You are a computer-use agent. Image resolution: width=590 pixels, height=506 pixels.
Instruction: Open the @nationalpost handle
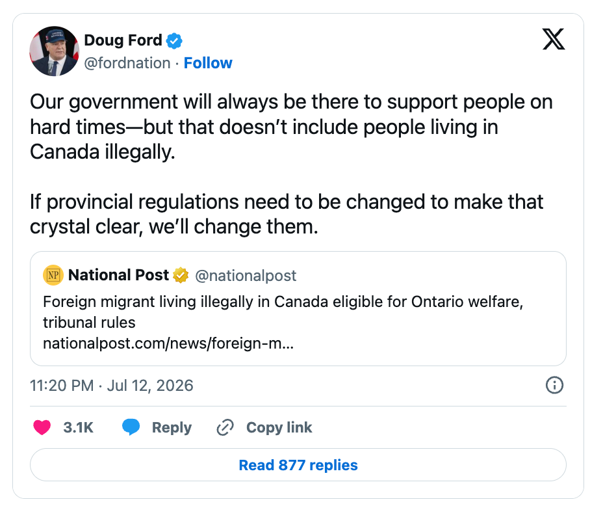246,276
